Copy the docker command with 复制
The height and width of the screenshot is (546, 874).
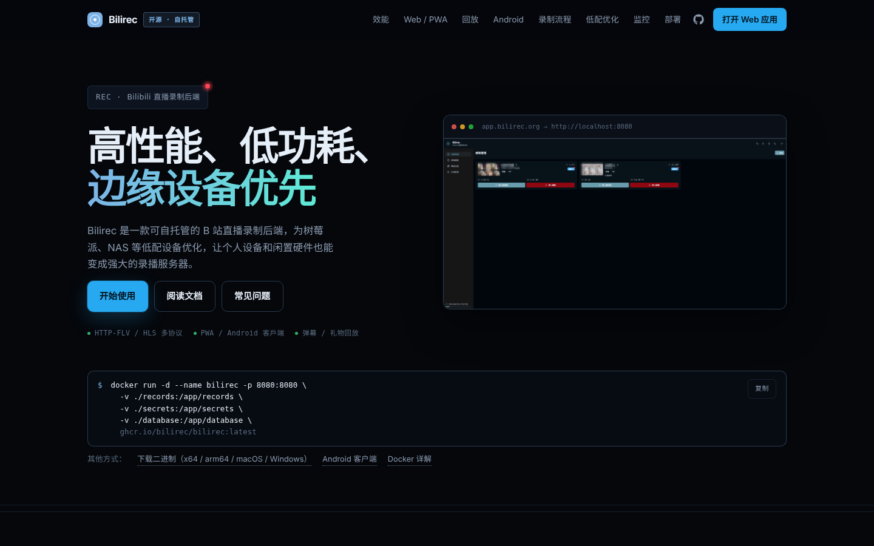point(762,388)
